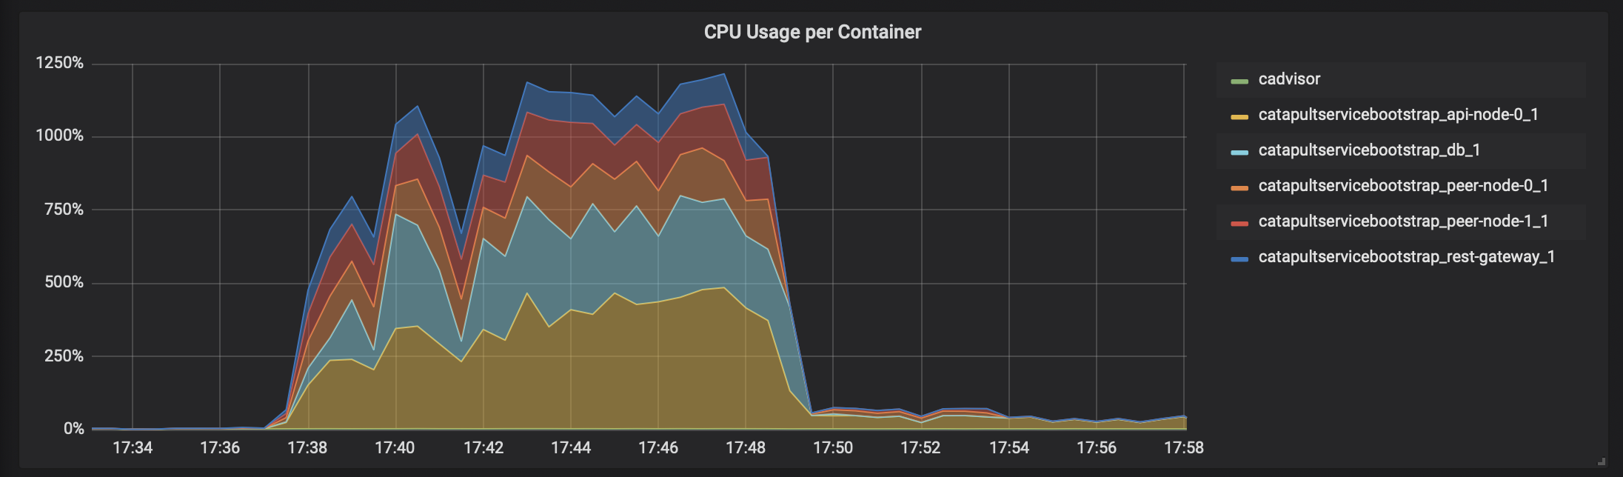Isolate the catapultservicebootstrap_rest-gateway_1 series label
The image size is (1623, 477).
[1406, 257]
